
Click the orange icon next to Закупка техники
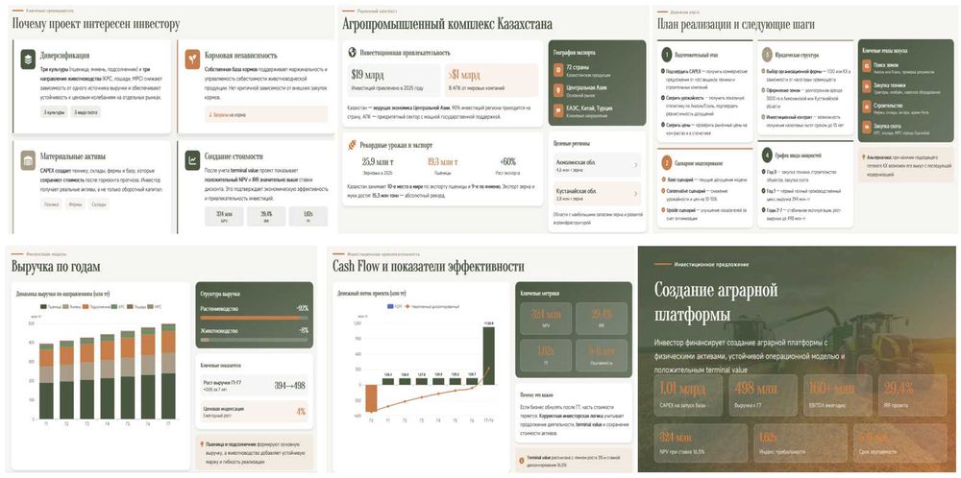point(868,87)
